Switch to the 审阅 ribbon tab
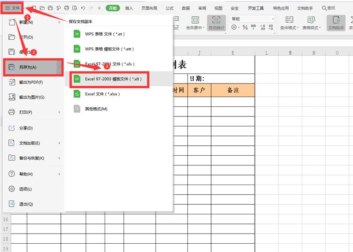 tap(202, 7)
